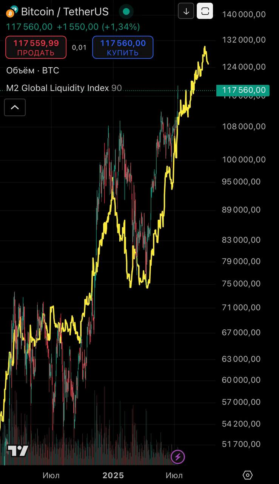Tap the 2025 label on the time axis
The height and width of the screenshot is (484, 279).
tap(113, 475)
